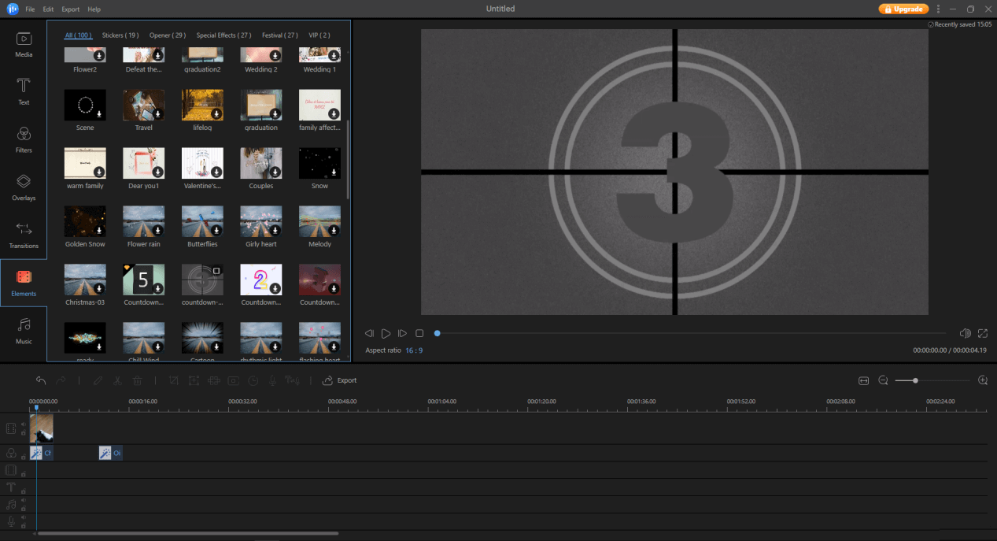Open the three-dot more options menu
The height and width of the screenshot is (541, 997).
pyautogui.click(x=938, y=9)
